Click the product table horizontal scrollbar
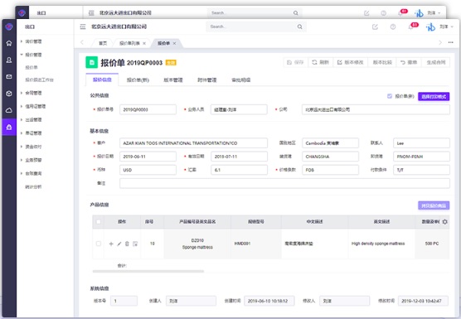Viewport: 461px width, 319px height. 148,272
